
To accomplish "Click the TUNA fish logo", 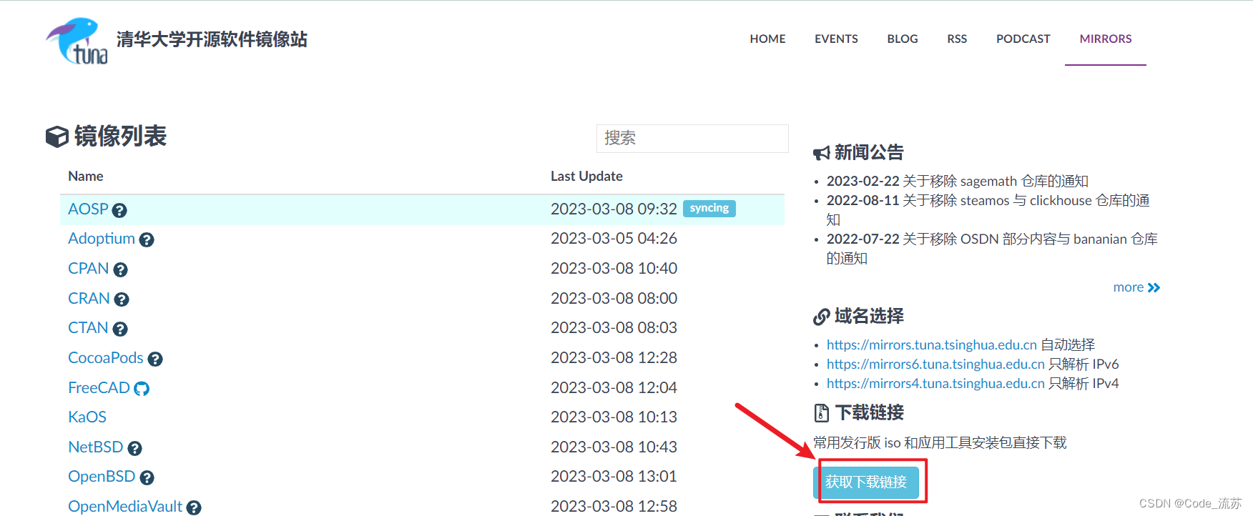I will (x=77, y=41).
